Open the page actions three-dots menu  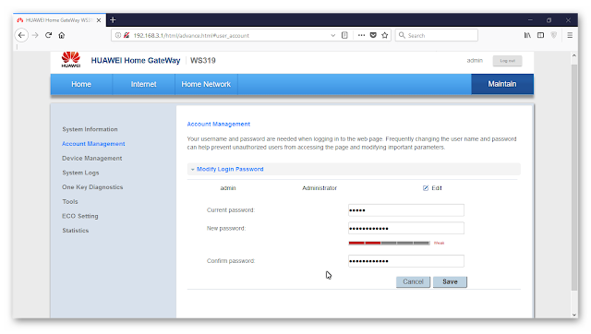(x=361, y=35)
